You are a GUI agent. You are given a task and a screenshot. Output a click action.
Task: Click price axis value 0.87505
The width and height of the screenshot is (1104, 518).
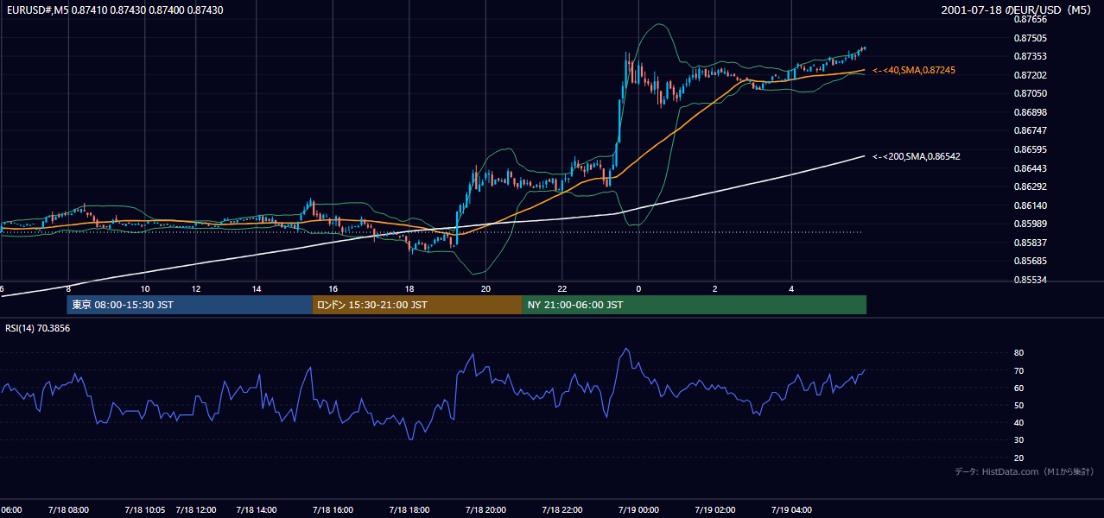(x=1030, y=38)
